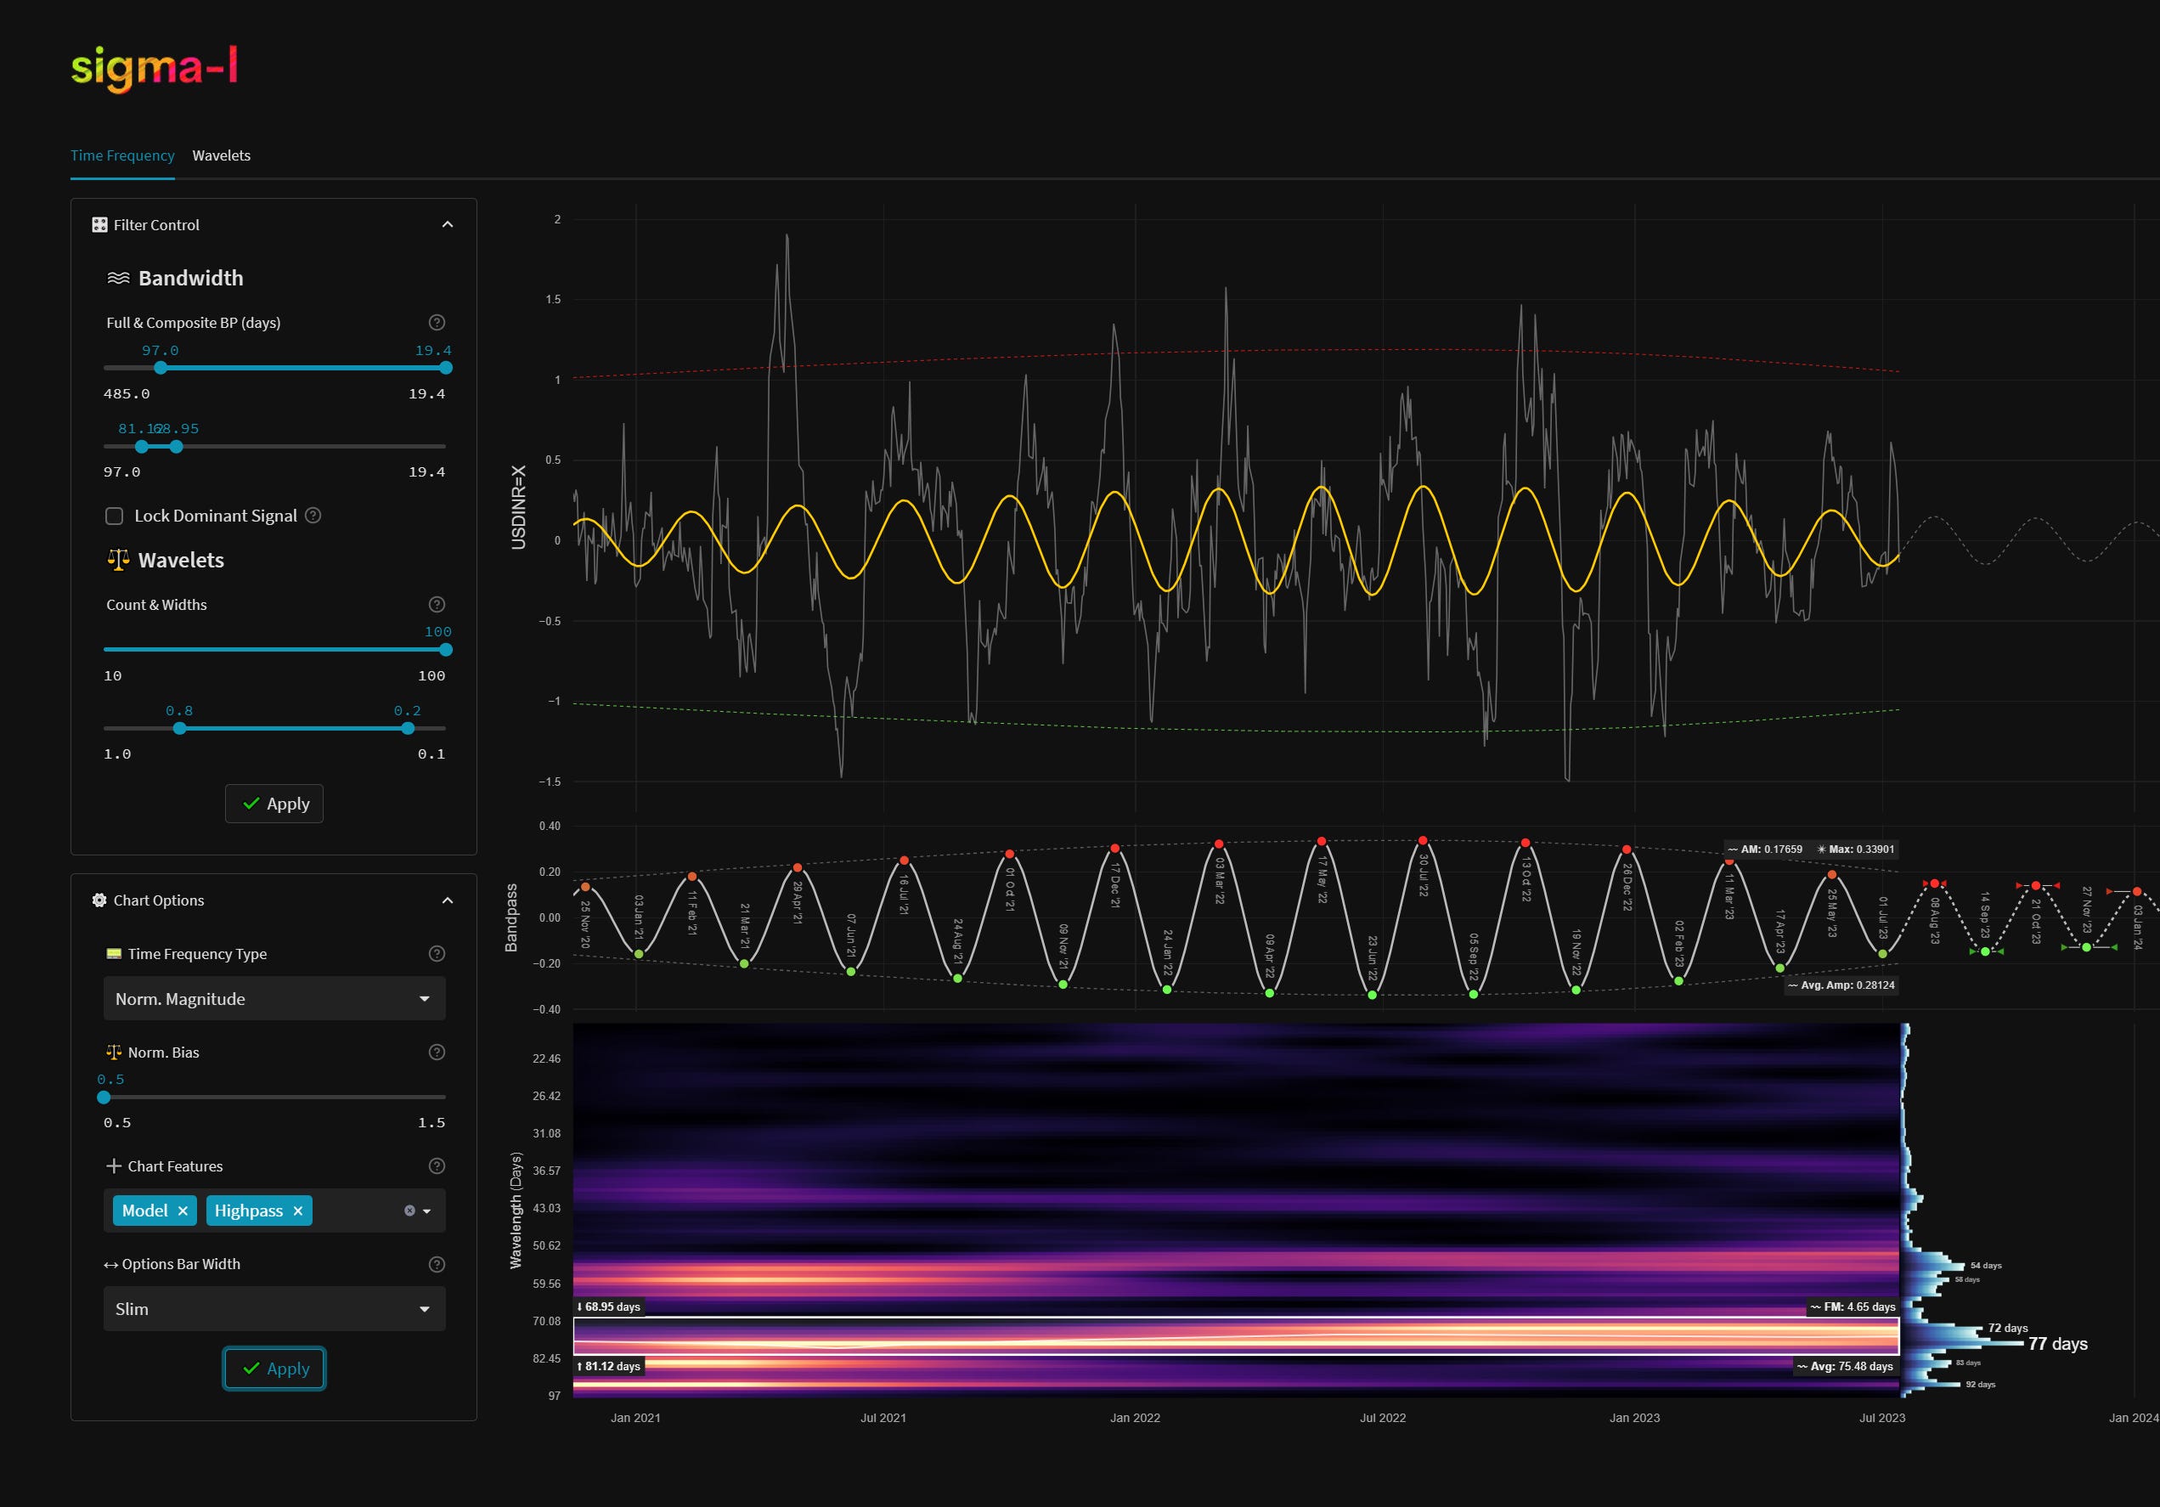Screen dimensions: 2160x1507
Task: Click help icon beside Lock Dominant Signal
Action: 314,516
